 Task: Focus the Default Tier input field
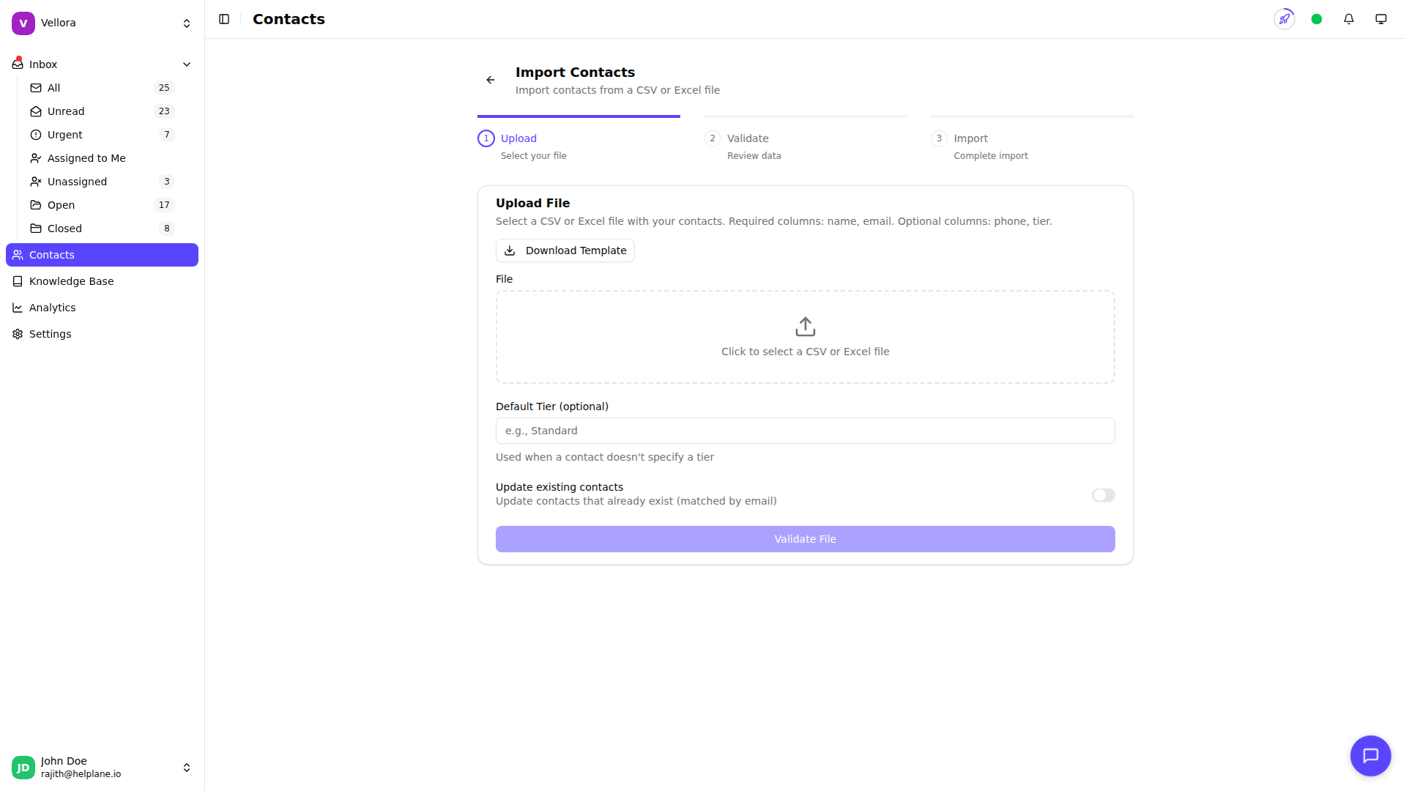point(806,431)
